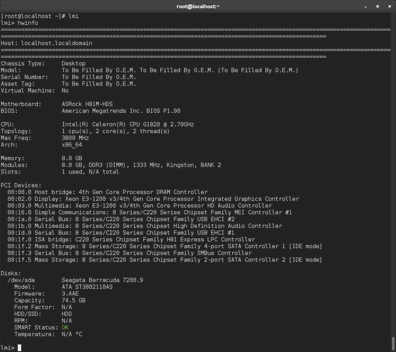Image resolution: width=396 pixels, height=352 pixels.
Task: Click the Intel Celeron G1820 CPU text
Action: pos(128,124)
